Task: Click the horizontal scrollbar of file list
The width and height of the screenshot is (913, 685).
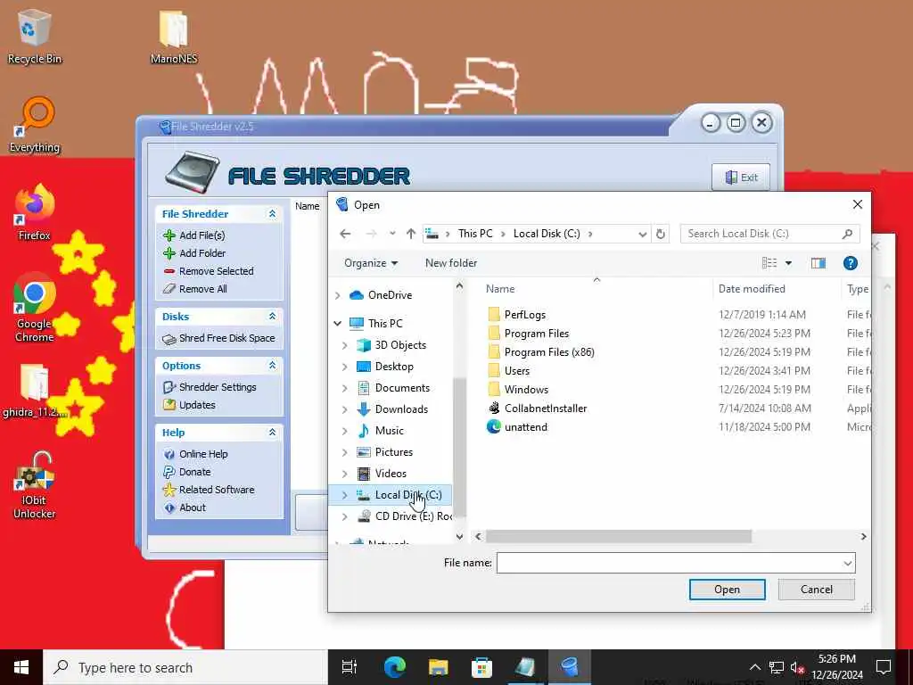Action: click(x=619, y=536)
